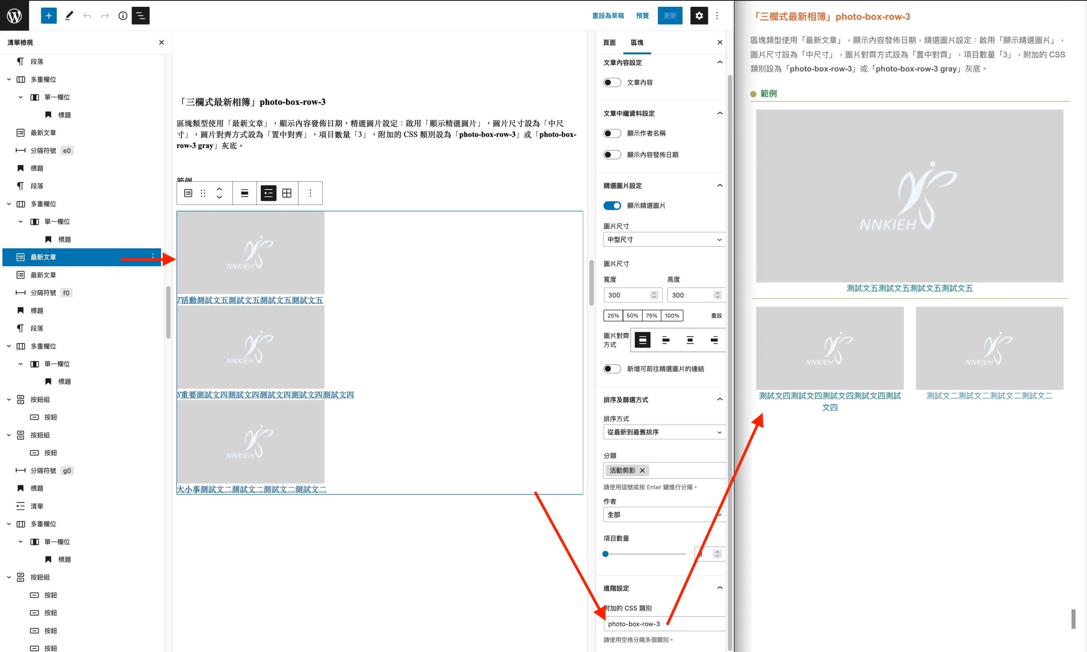Click the 項目數量 slider track
Image resolution: width=1087 pixels, height=652 pixels.
645,554
